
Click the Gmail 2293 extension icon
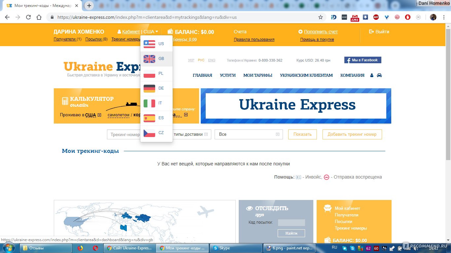(355, 17)
